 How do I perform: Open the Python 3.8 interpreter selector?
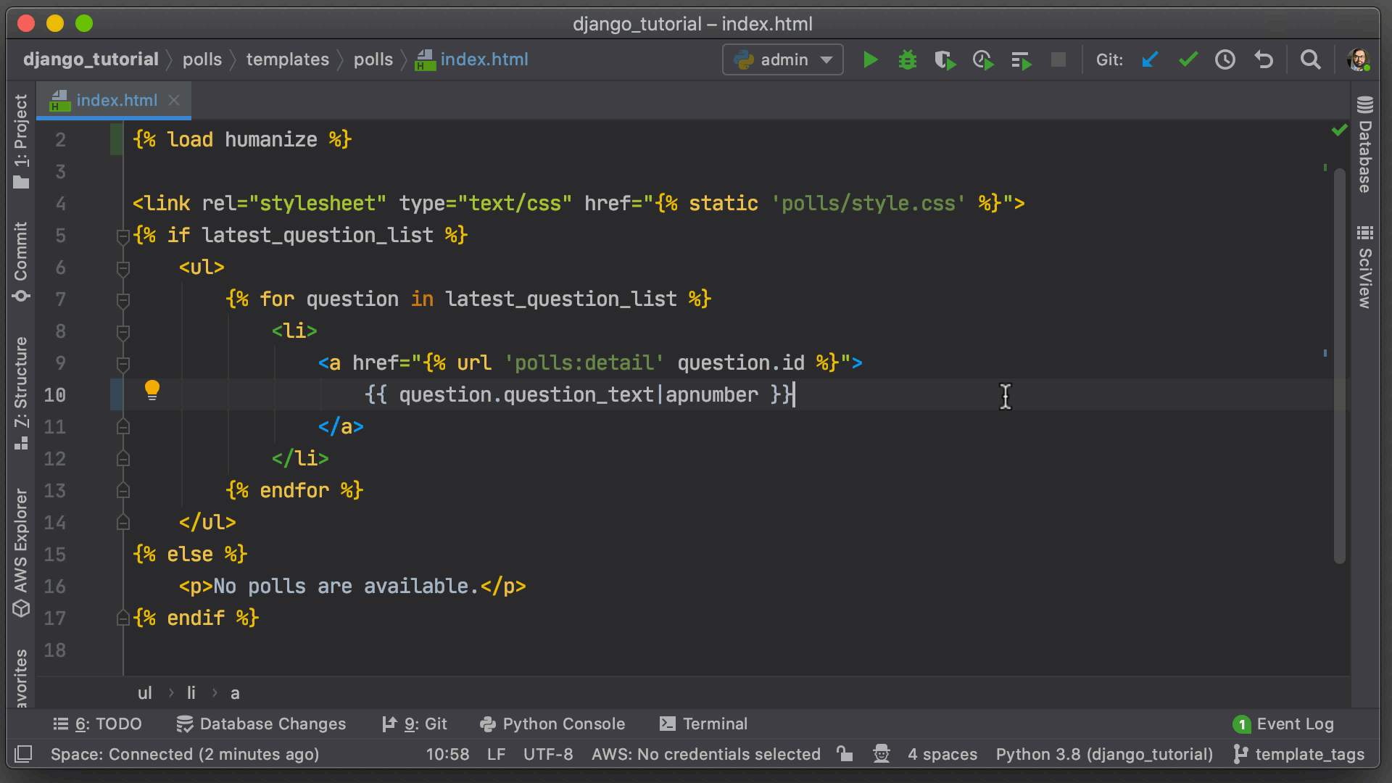[1104, 754]
